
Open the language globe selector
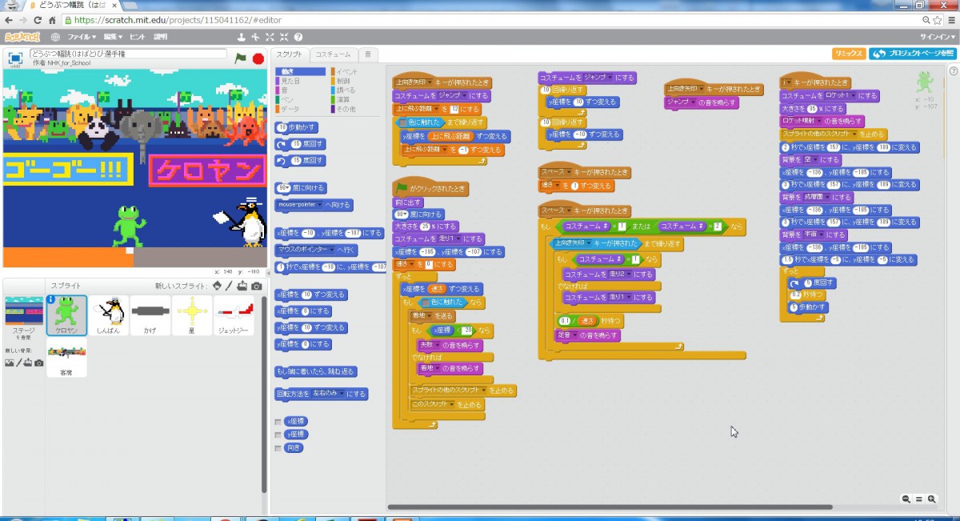[x=56, y=37]
